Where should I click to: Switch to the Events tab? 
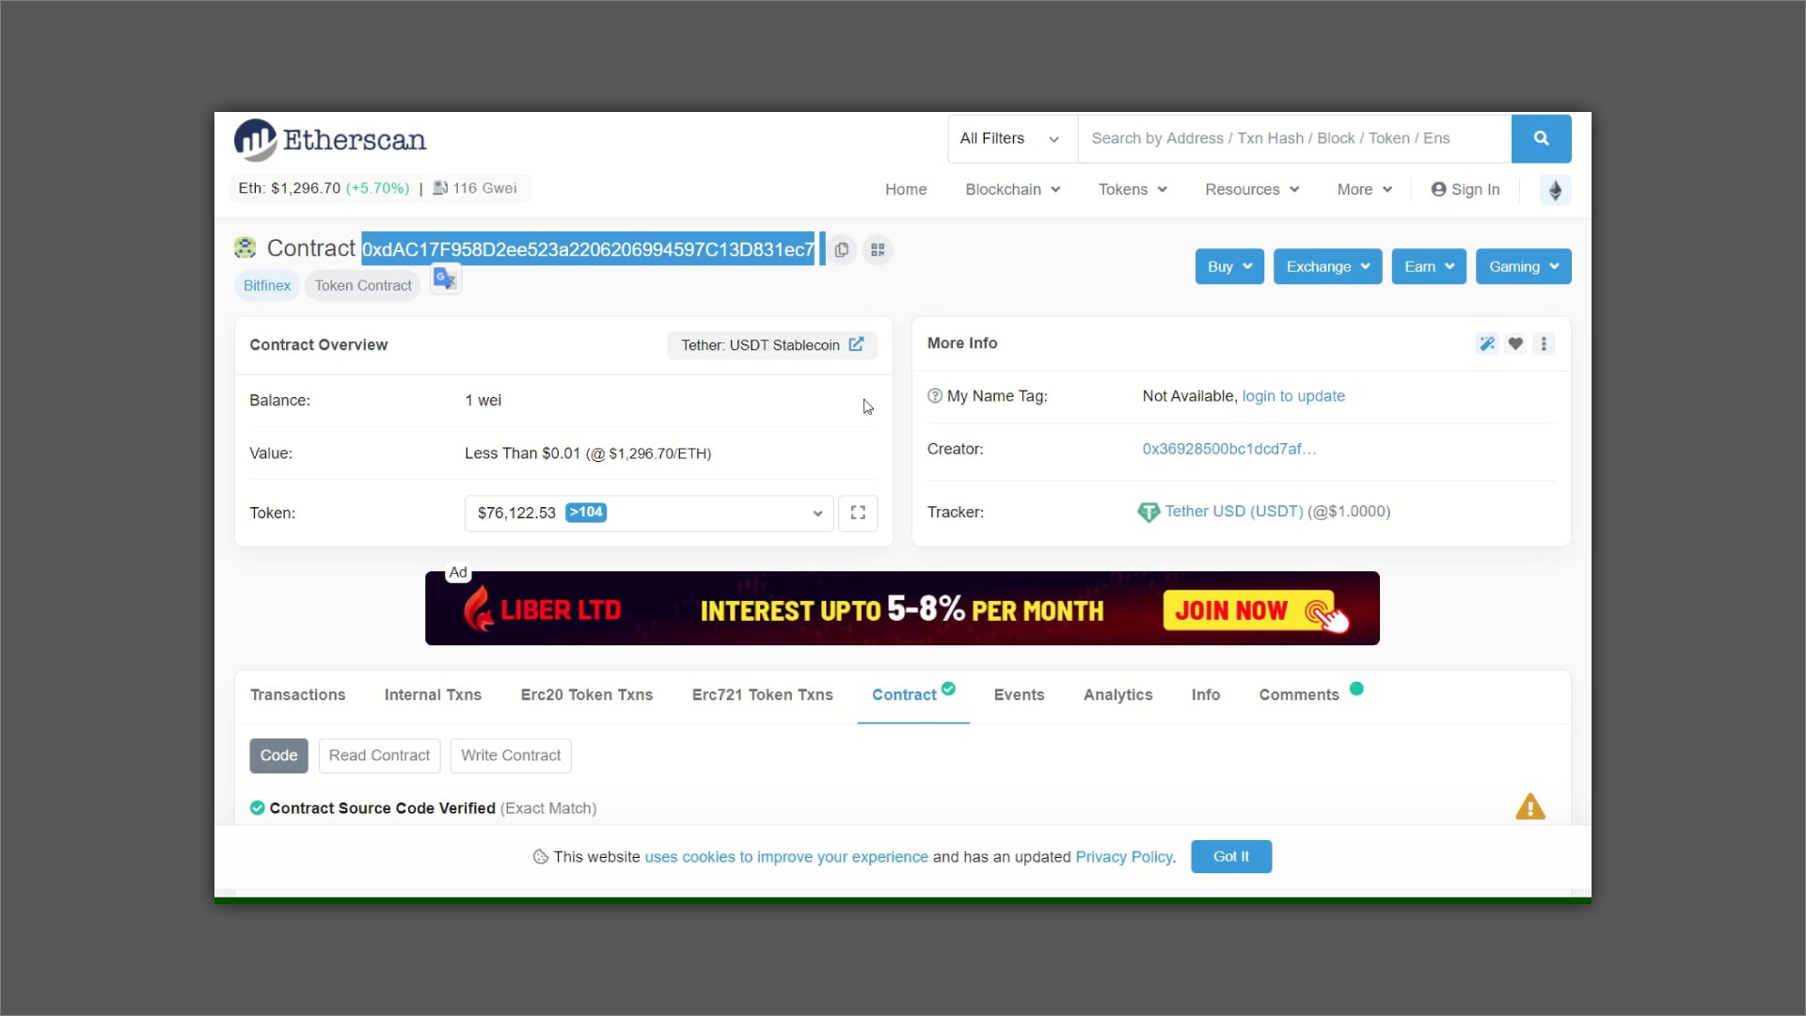pyautogui.click(x=1019, y=695)
